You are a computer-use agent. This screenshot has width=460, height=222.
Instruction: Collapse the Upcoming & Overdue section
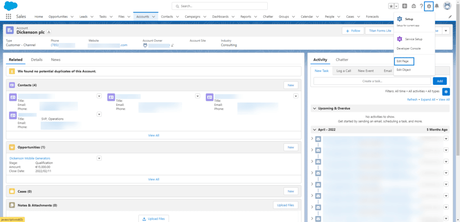314,109
